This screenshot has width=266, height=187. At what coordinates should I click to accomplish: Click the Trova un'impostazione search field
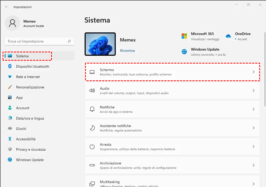coord(36,41)
